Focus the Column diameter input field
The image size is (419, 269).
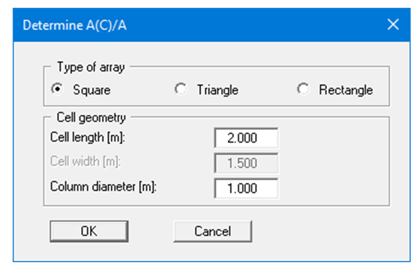[246, 188]
